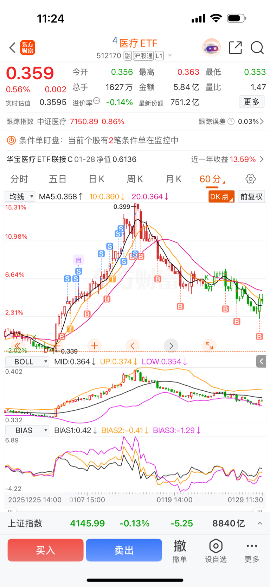This screenshot has width=270, height=587.
Task: Open 跟踪误差 0.03% details chevron
Action: click(x=261, y=122)
